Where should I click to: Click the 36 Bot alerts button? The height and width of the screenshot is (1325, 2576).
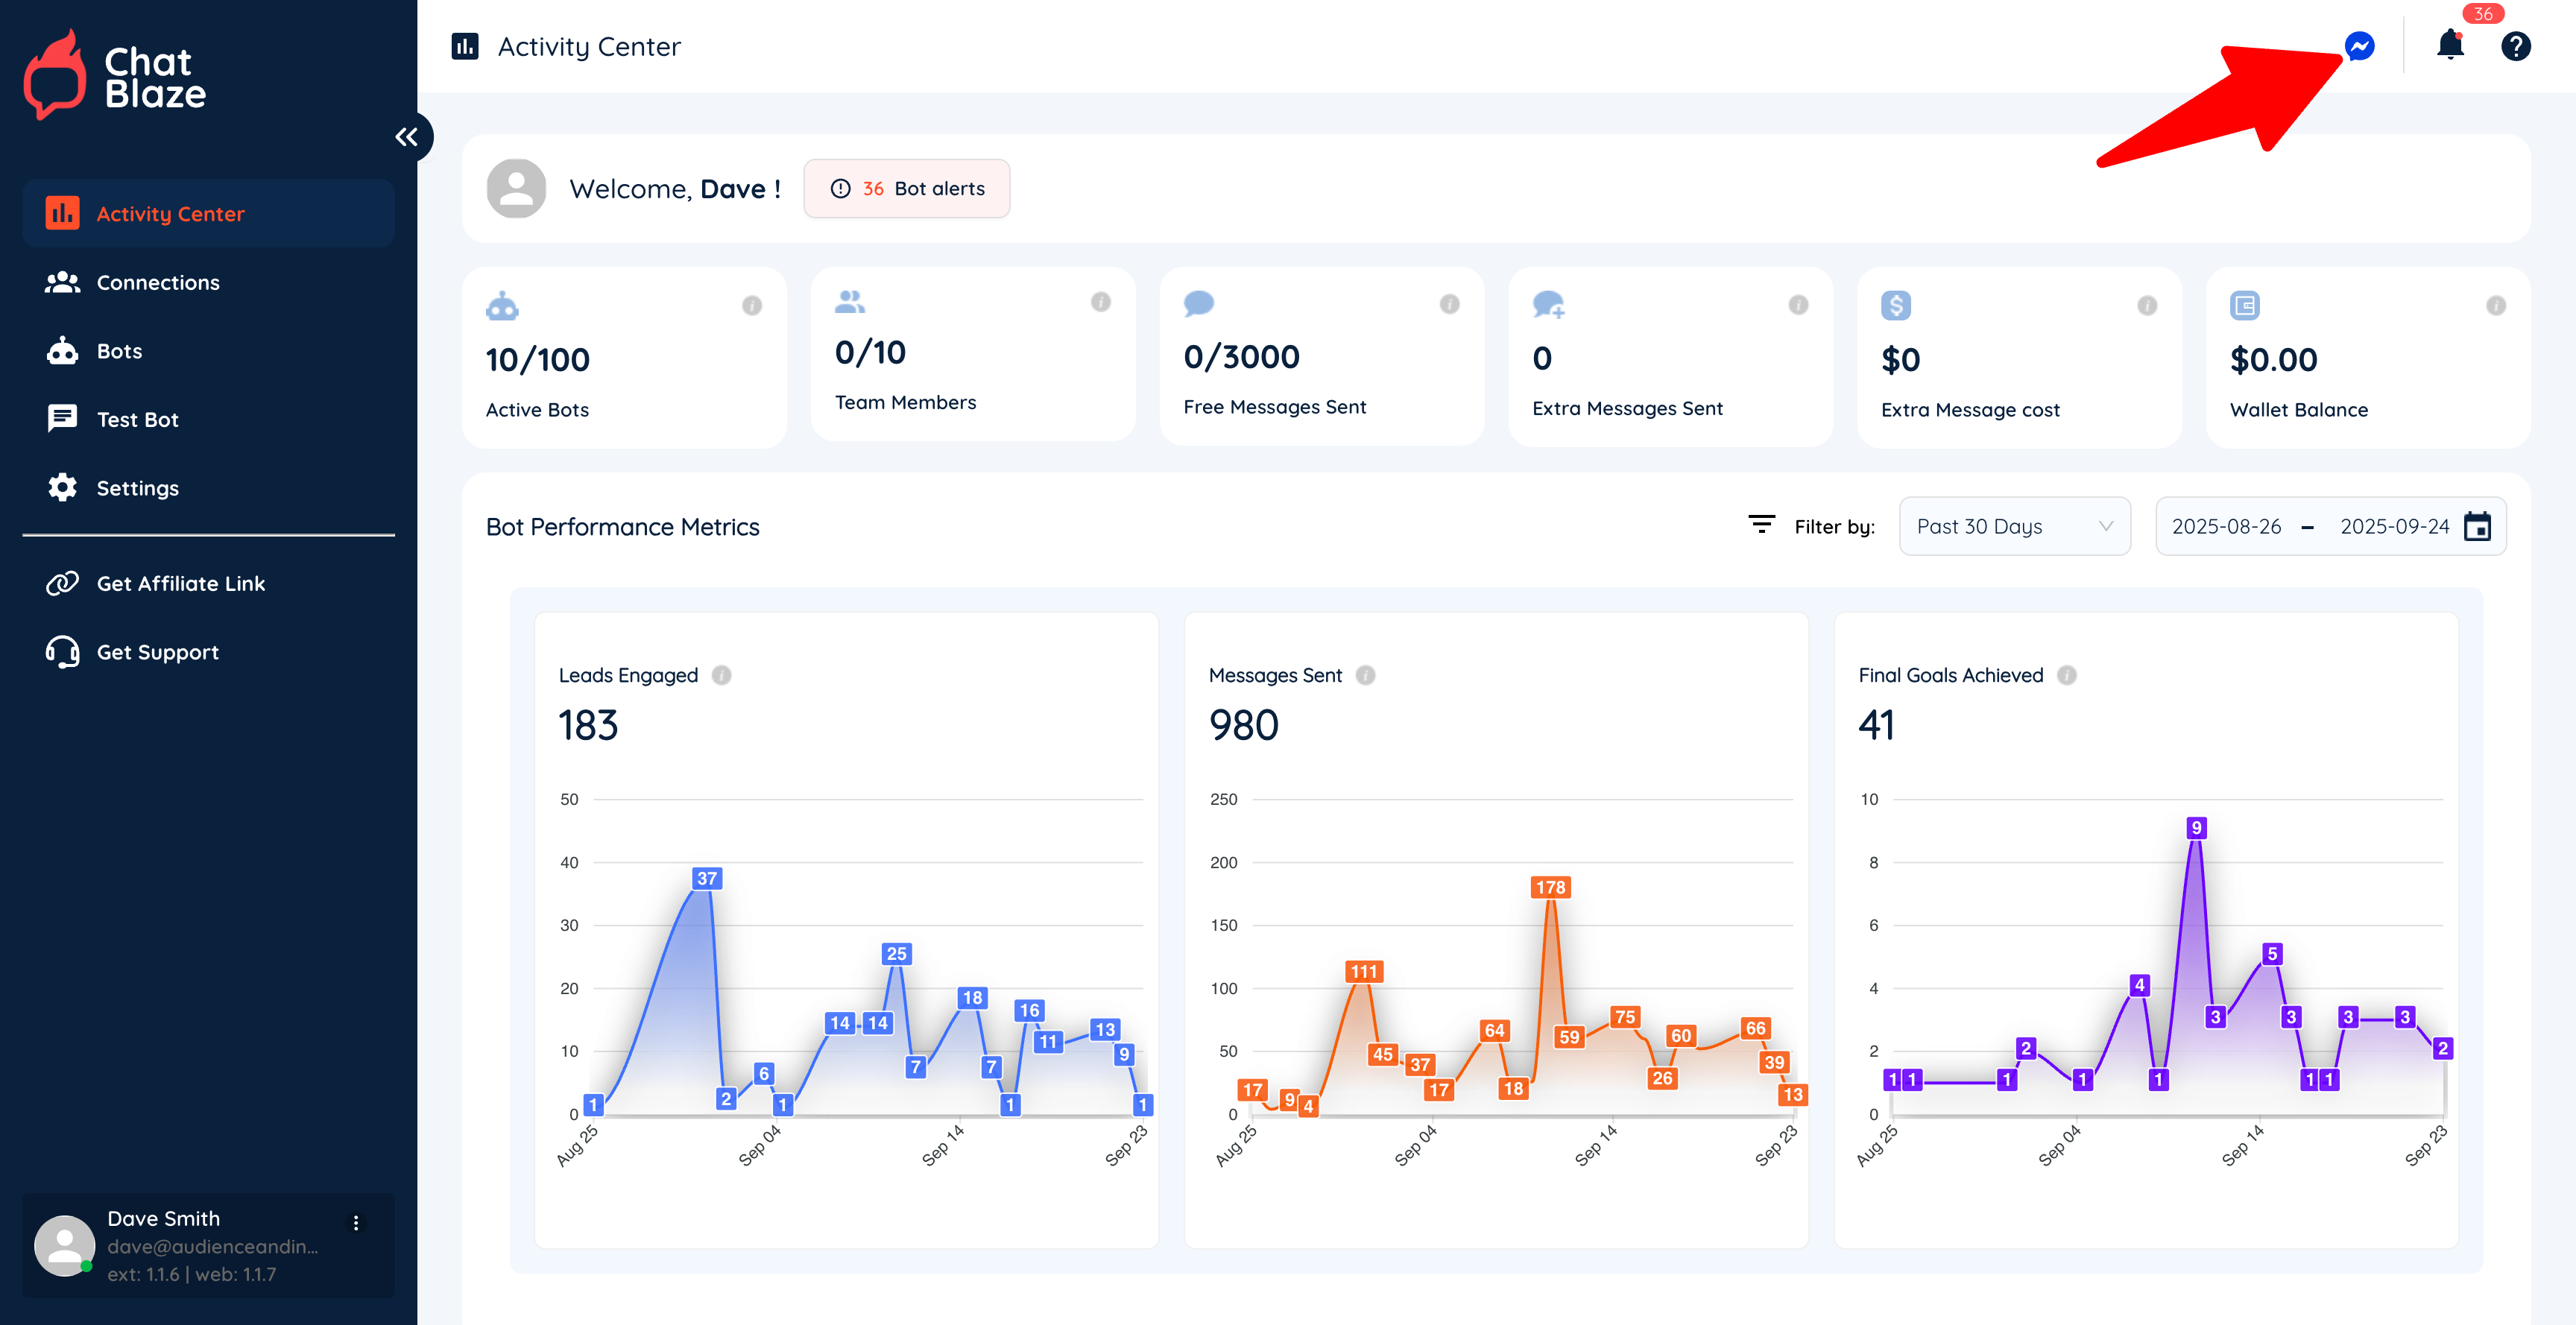[x=906, y=189]
